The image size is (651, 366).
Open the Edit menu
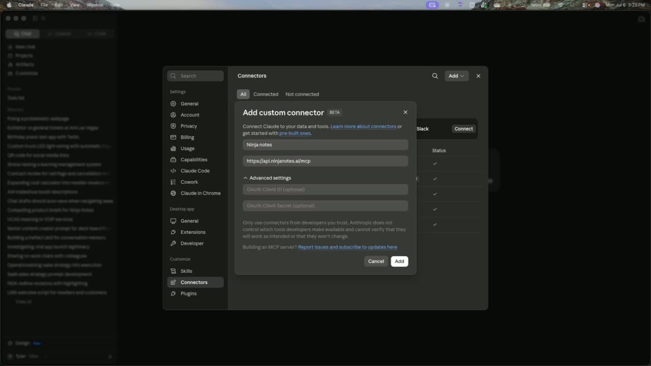pyautogui.click(x=59, y=5)
